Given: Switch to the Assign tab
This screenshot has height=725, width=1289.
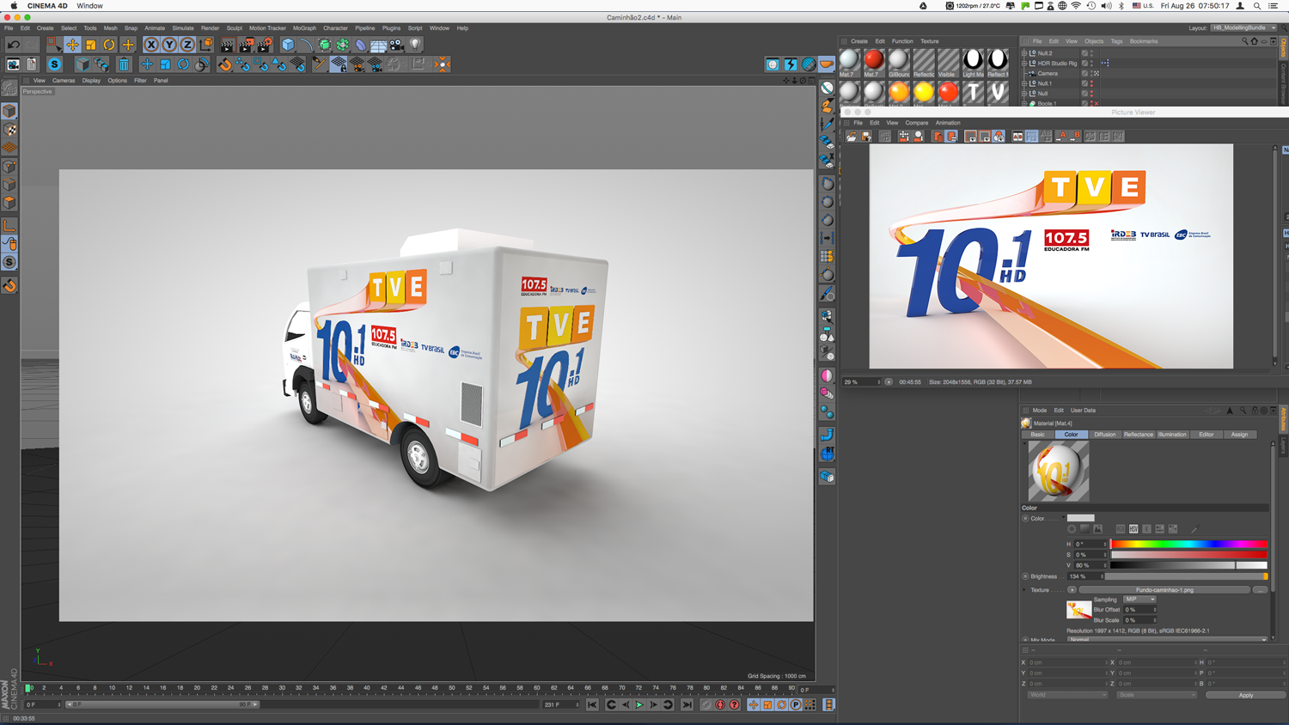Looking at the screenshot, I should pos(1239,435).
